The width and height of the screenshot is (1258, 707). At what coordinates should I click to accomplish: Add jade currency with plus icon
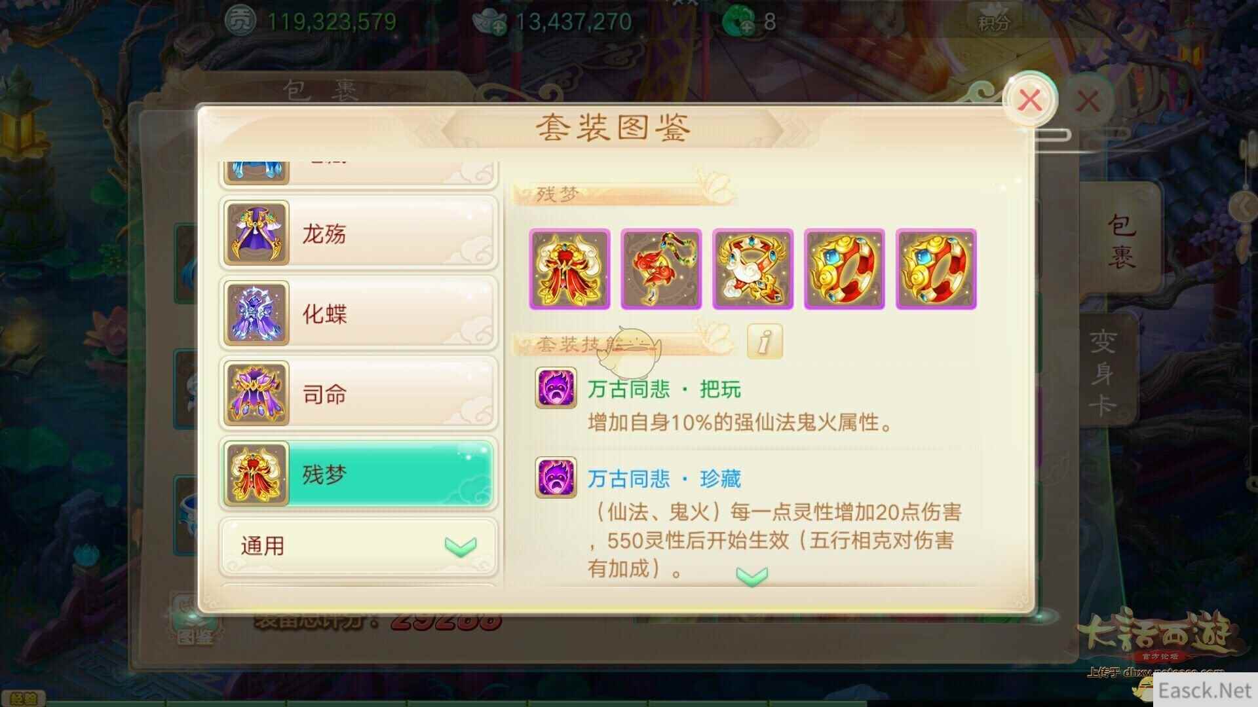click(746, 26)
